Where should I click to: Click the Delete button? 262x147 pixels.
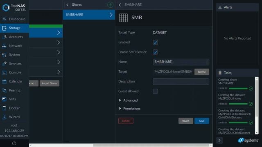point(126,121)
